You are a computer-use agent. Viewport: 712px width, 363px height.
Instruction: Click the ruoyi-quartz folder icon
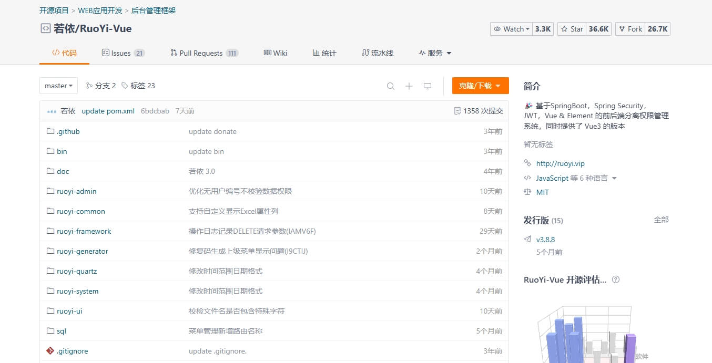(x=50, y=271)
